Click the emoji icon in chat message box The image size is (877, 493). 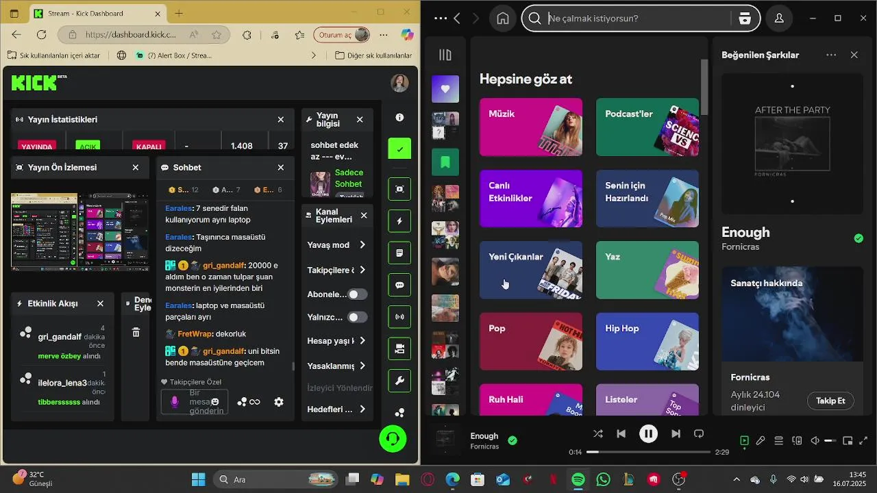215,402
